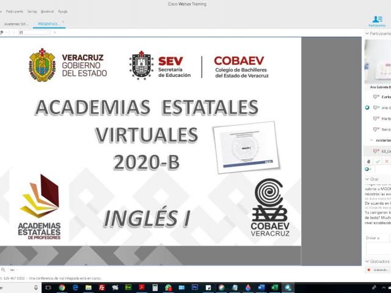Open the Enviar a recipient selector in Chat
391x293 pixels.
(x=390, y=238)
